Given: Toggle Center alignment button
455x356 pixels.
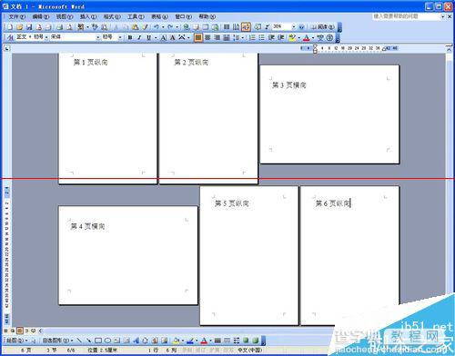Looking at the screenshot, I should (207, 37).
